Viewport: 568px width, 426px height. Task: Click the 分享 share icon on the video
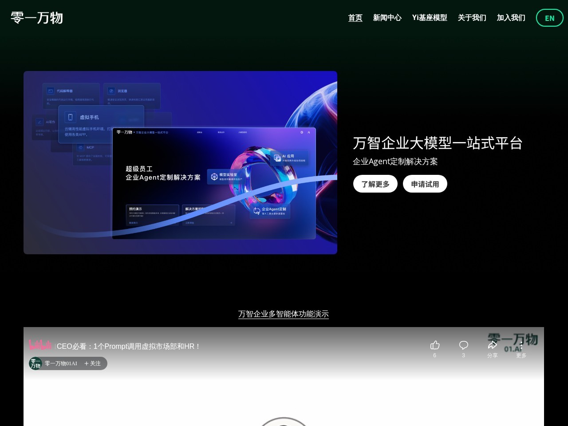493,345
